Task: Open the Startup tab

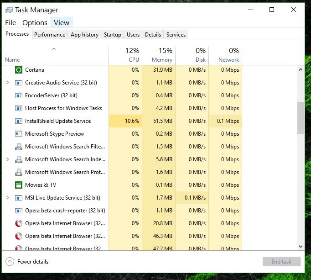Action: (112, 35)
